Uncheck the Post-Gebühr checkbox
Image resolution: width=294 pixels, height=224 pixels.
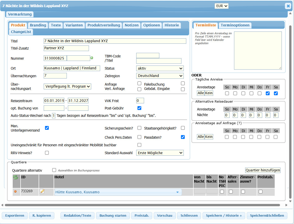[139, 108]
